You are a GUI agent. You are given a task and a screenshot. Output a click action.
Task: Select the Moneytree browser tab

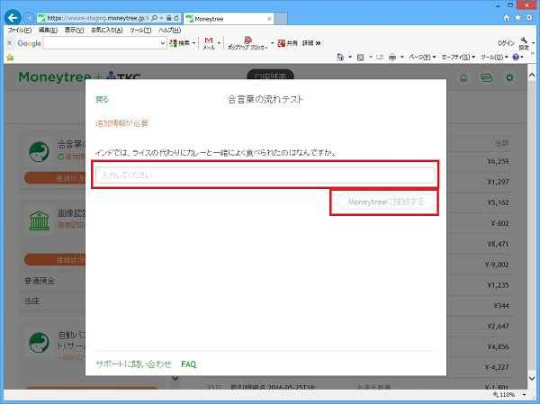(229, 19)
